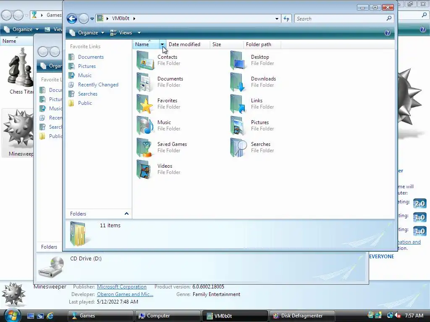Click the Switch between windows quick launch icon
430x322 pixels.
coord(40,316)
